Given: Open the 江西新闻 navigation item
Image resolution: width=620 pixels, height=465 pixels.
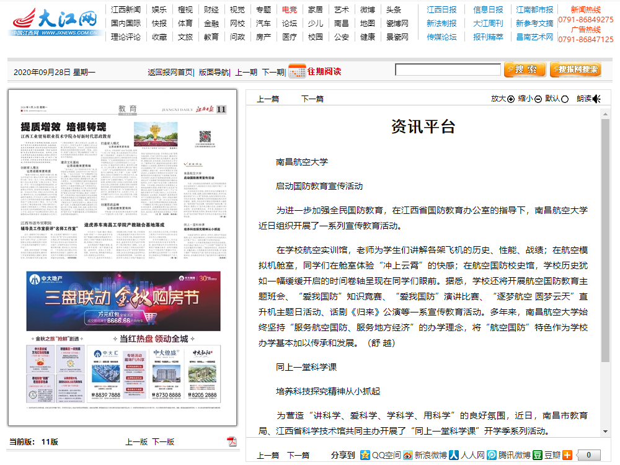Looking at the screenshot, I should click(x=126, y=10).
